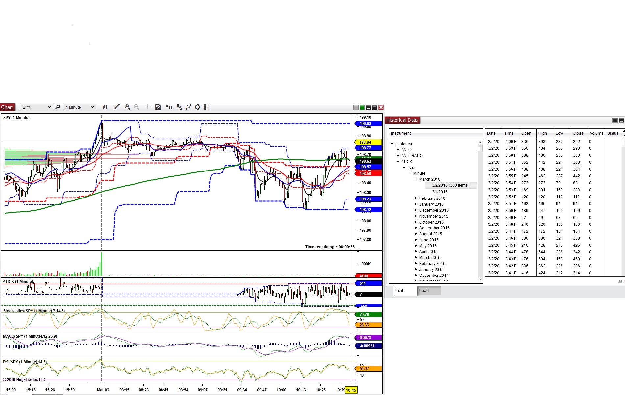The width and height of the screenshot is (625, 395).
Task: Open the instrument search magnifier
Action: (x=58, y=107)
